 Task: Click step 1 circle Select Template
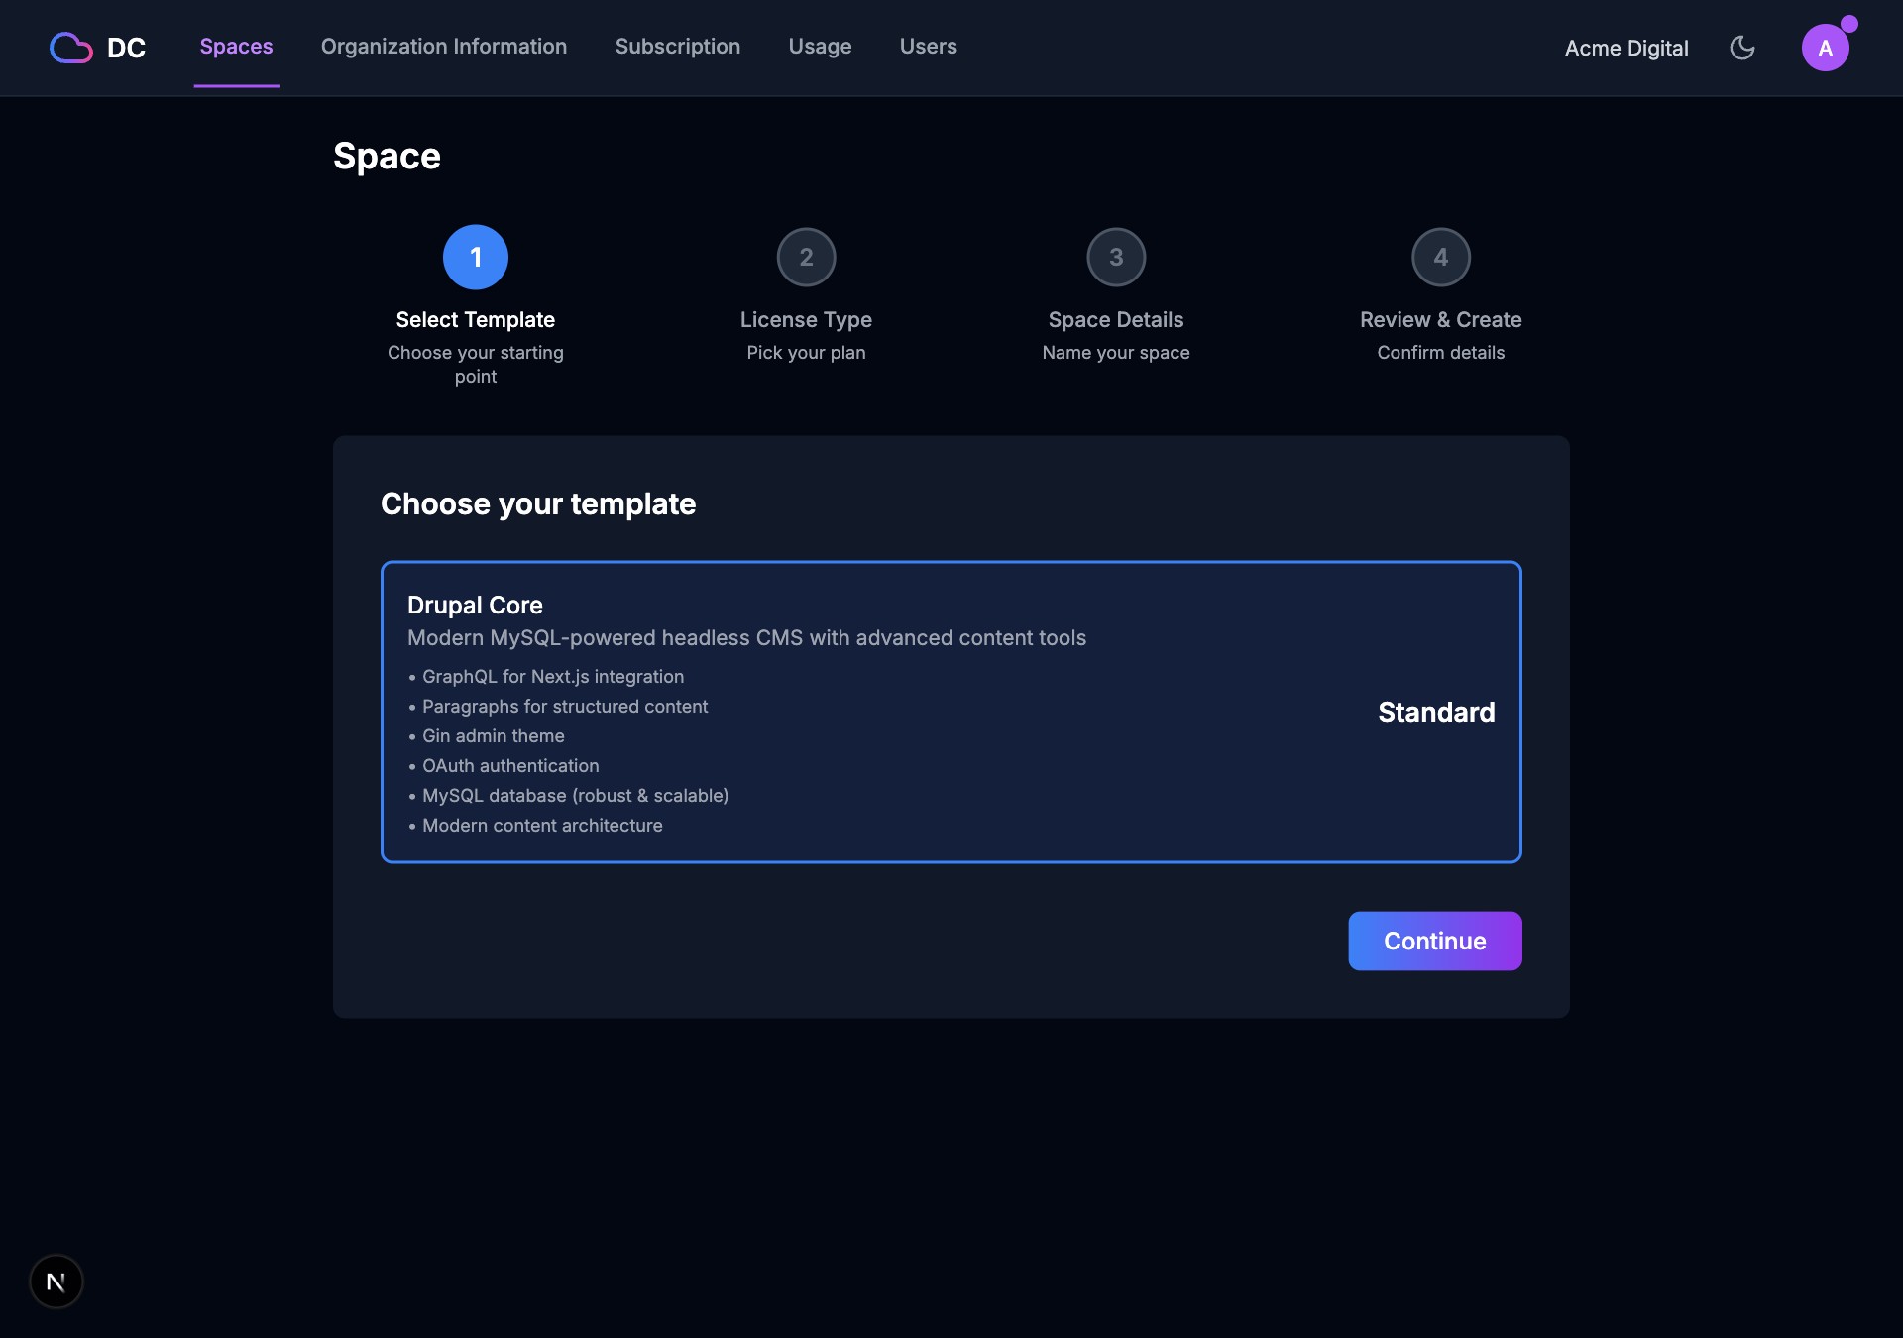476,258
